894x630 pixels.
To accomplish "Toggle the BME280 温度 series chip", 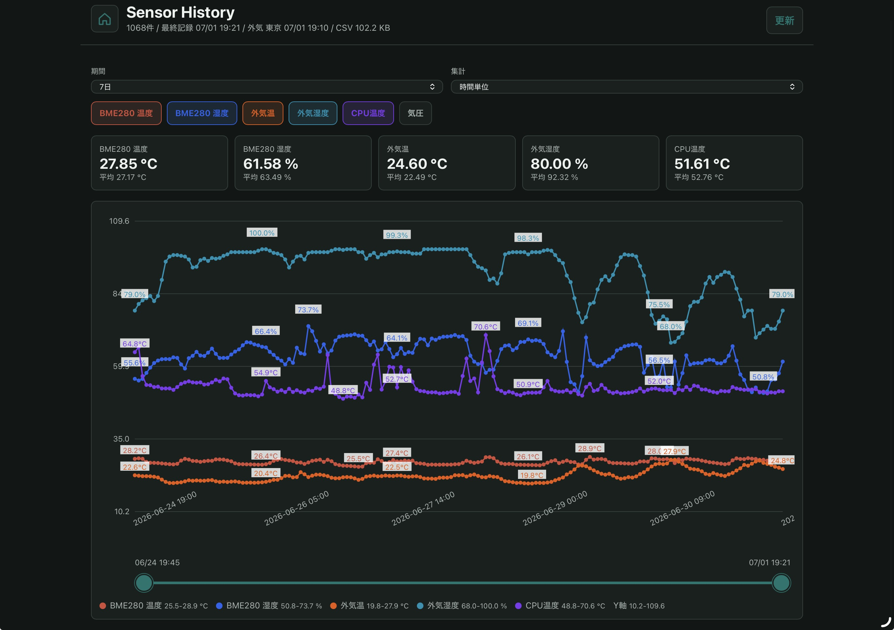I will tap(126, 113).
